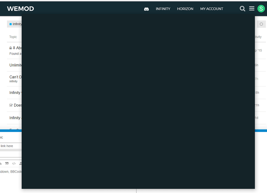Click the circle button at top right of list
This screenshot has width=267, height=193.
[261, 24]
